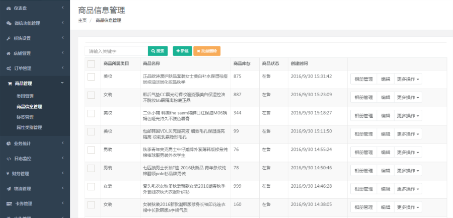Open 更多操作 dropdown for stock 887 row

[408, 97]
